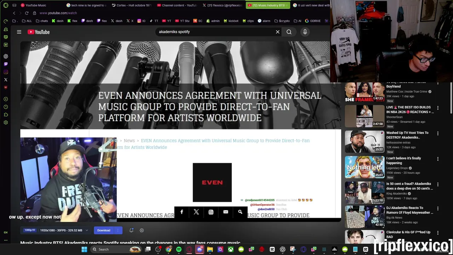The height and width of the screenshot is (255, 453).
Task: Open the IG Instagram bookmark
Action: click(142, 21)
